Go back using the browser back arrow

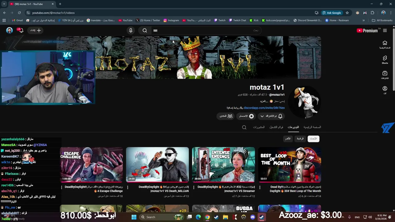4,13
